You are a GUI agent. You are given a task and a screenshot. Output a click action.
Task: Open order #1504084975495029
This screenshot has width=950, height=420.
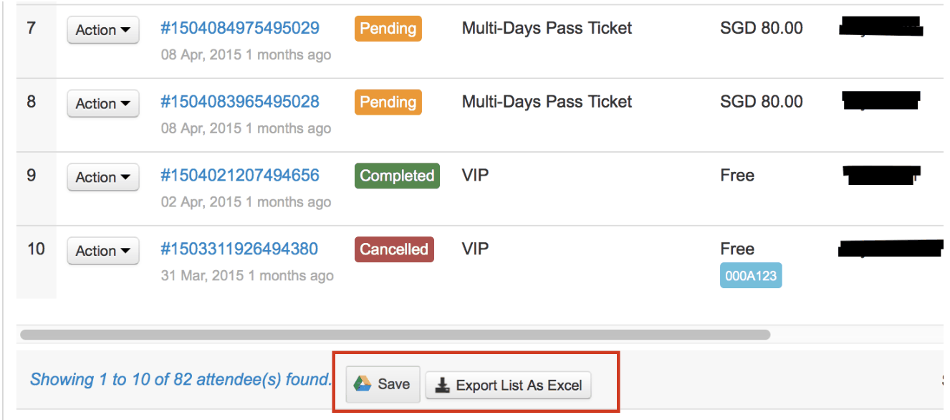click(240, 28)
